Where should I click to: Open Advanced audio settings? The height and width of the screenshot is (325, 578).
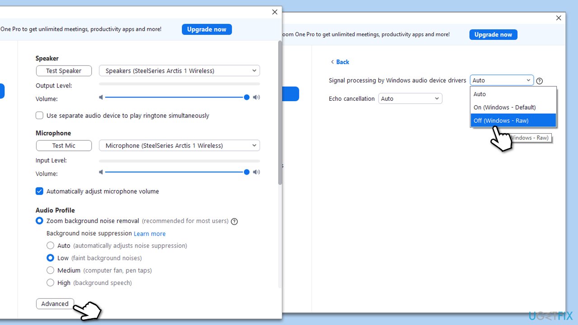[55, 304]
